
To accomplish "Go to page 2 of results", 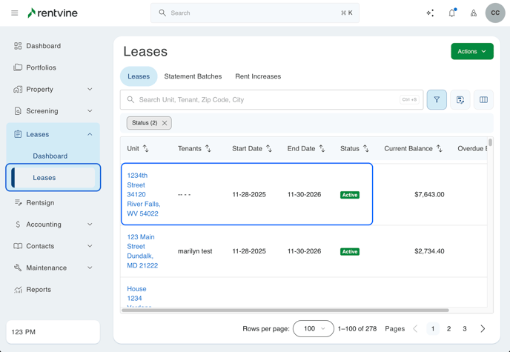I will 448,328.
